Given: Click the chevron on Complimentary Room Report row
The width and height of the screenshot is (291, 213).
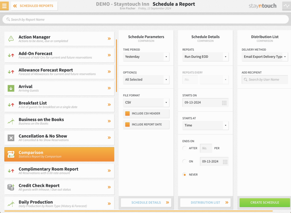Looking at the screenshot, I should [109, 171].
